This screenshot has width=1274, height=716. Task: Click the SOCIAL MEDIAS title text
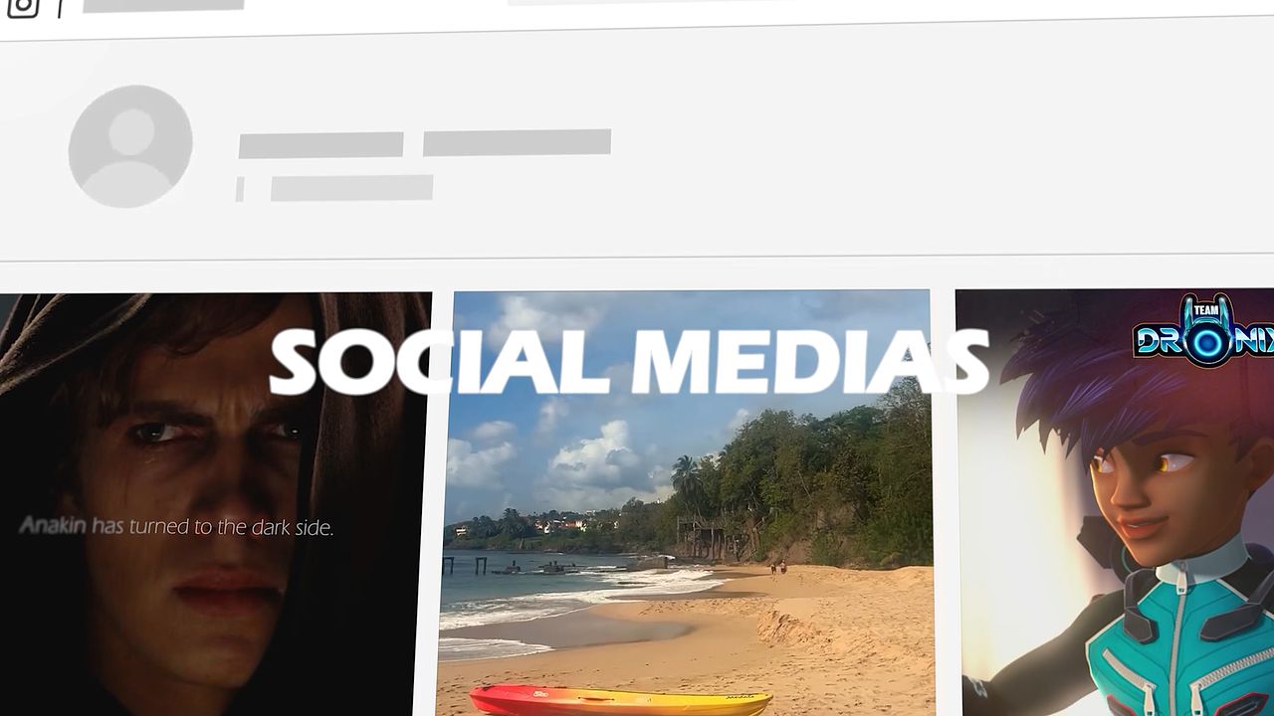[x=629, y=361]
